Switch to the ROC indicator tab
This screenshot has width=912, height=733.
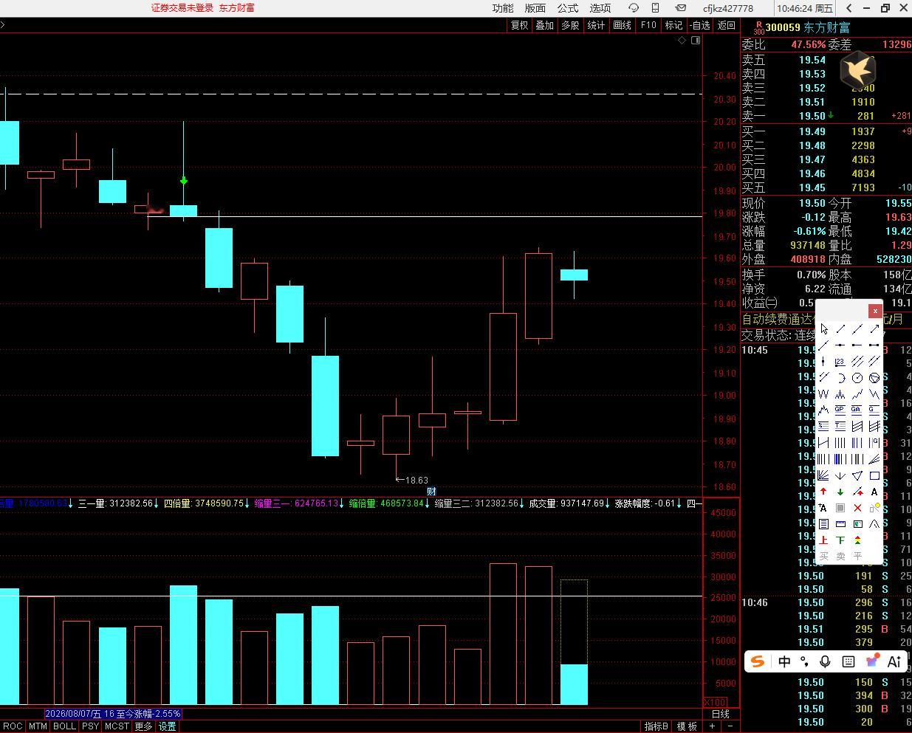tap(13, 726)
